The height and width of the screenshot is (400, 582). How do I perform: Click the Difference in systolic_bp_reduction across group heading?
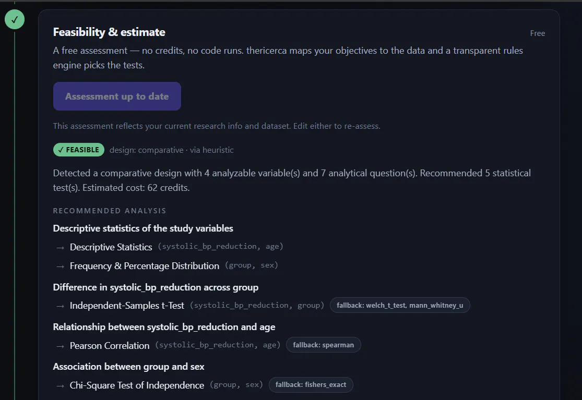pos(156,287)
